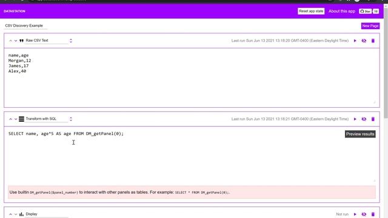Edit the Transform with SQL panel name
388x218 pixels.
46,119
